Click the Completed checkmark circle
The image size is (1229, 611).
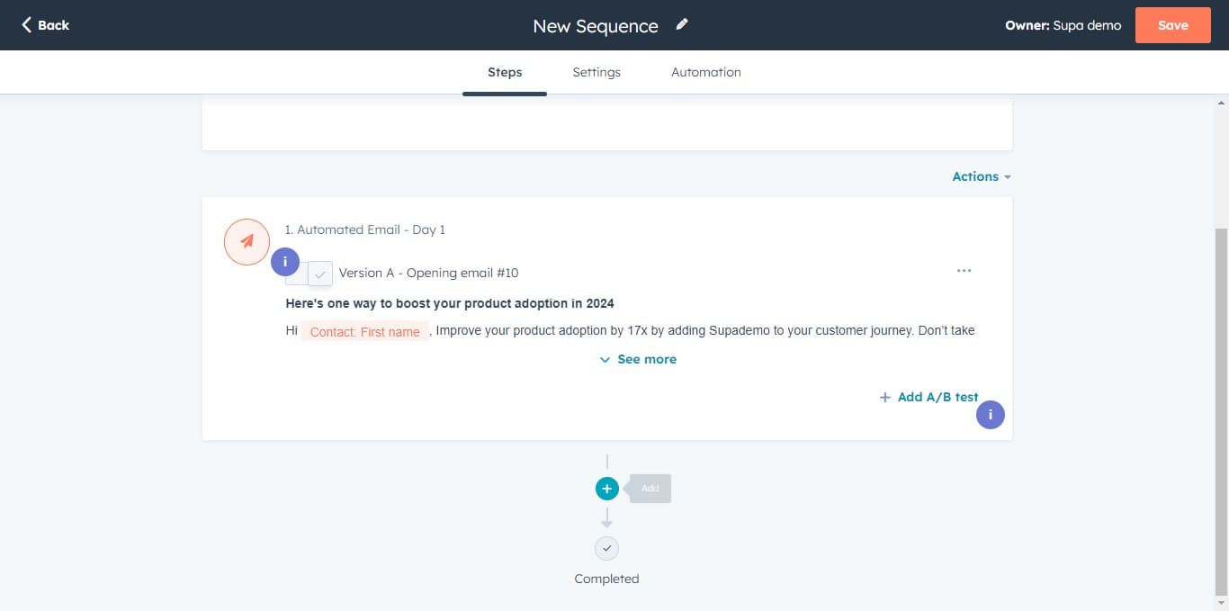click(x=606, y=548)
